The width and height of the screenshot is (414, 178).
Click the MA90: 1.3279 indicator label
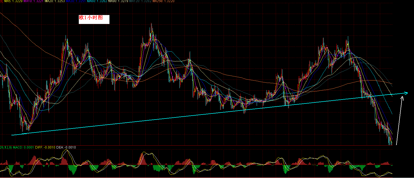[118, 1]
